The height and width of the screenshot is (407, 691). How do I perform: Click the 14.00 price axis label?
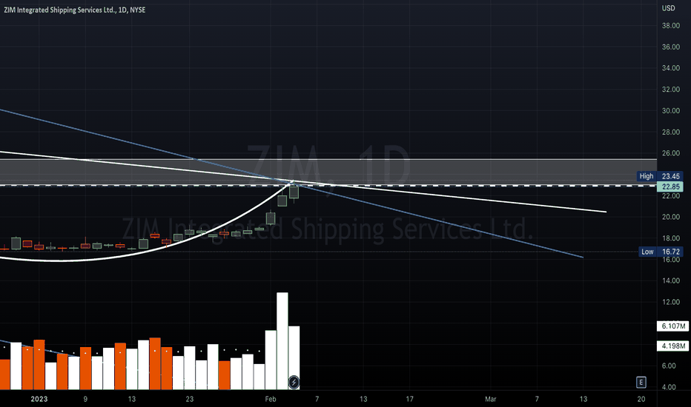[x=670, y=280]
